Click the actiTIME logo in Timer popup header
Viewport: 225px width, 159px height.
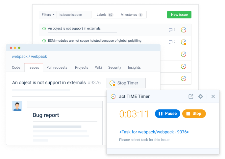point(113,96)
